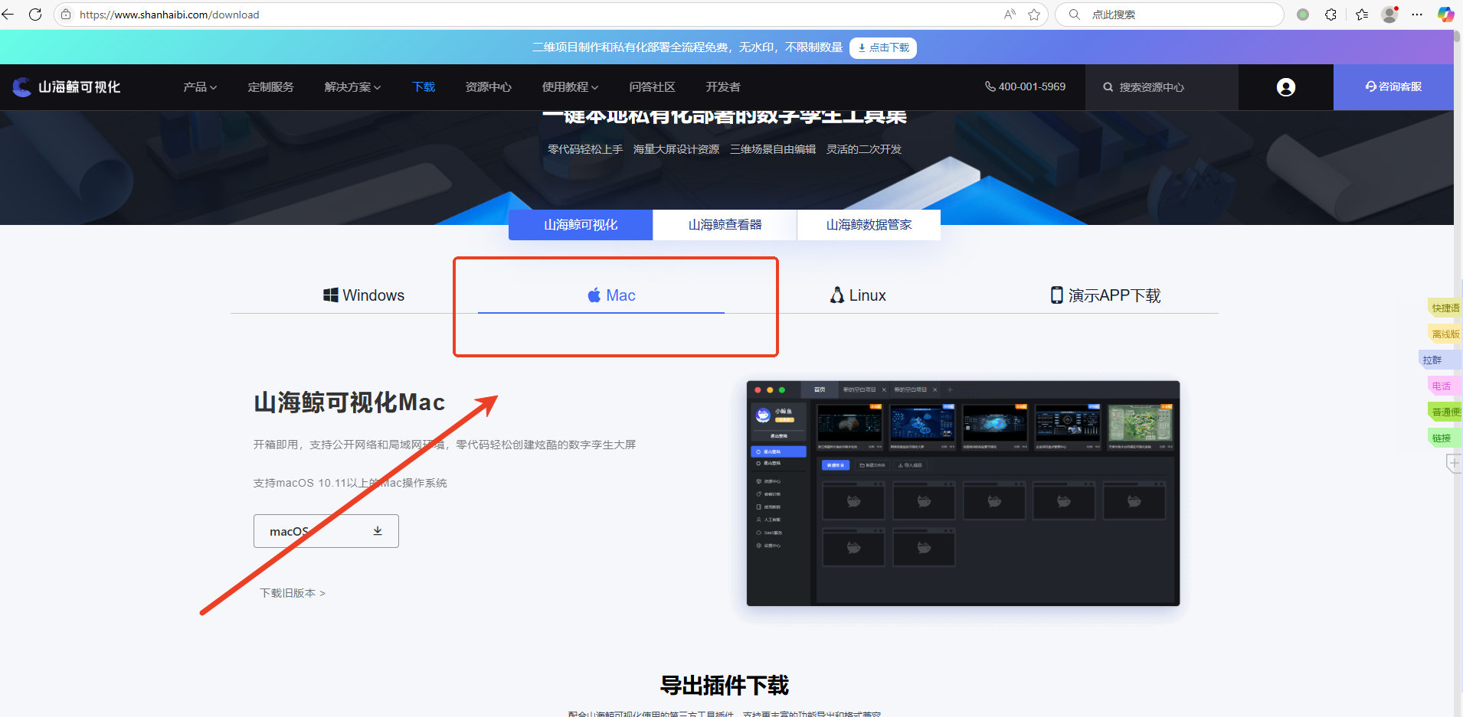This screenshot has height=717, width=1463.
Task: Open the 资源中心 nav item
Action: coord(488,87)
